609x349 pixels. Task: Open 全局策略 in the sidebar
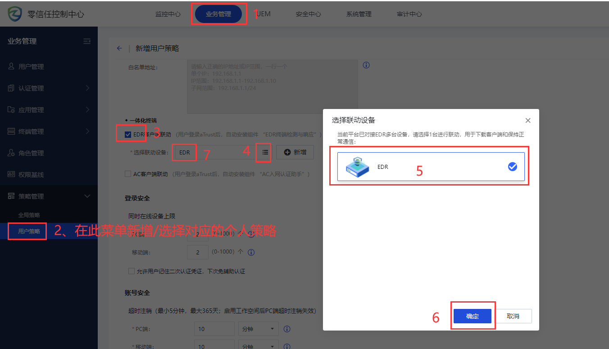pos(29,215)
